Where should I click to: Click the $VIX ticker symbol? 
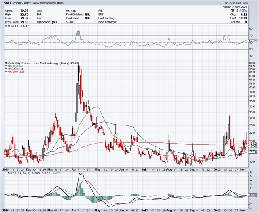pyautogui.click(x=8, y=4)
